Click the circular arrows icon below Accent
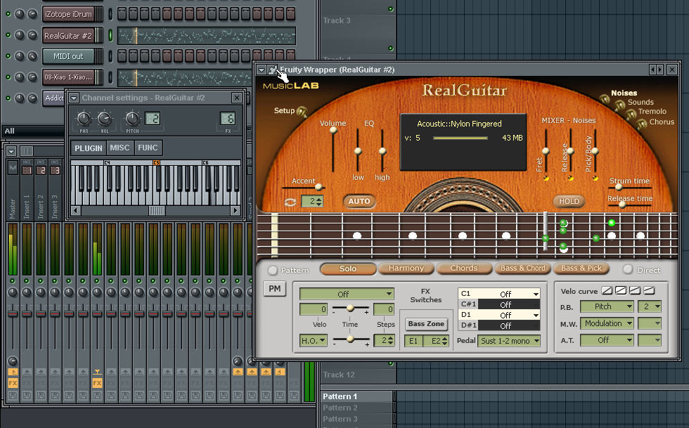Screen dimensions: 689x428 click(x=290, y=202)
